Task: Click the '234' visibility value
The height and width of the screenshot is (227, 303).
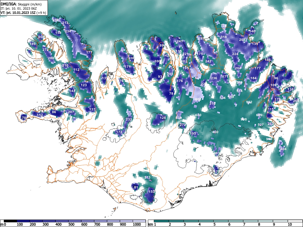Action: 68,31
